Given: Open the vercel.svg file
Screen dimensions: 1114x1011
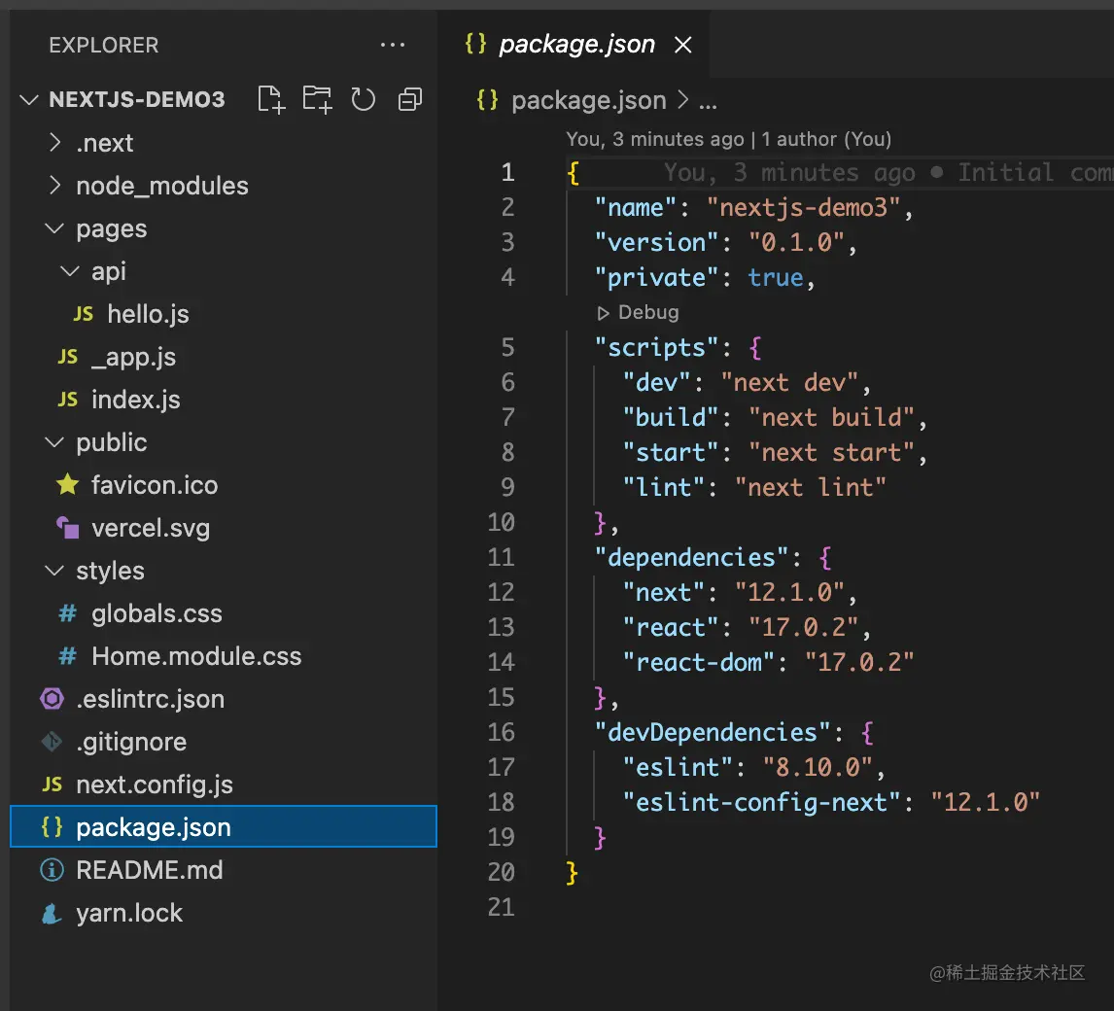Looking at the screenshot, I should 150,528.
